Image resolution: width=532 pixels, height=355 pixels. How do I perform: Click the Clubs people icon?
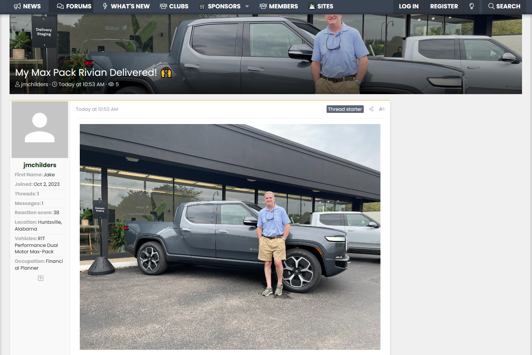point(164,6)
